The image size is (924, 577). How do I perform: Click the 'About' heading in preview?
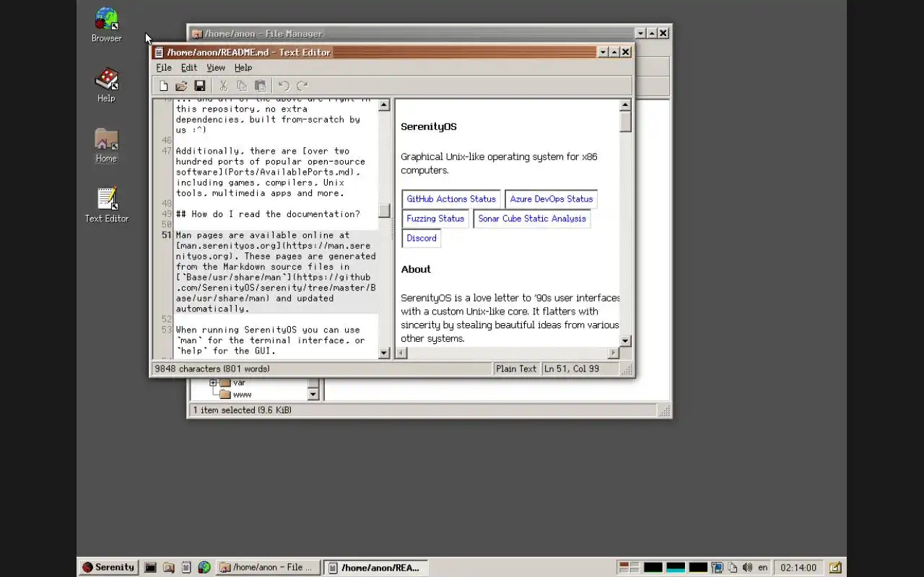click(x=416, y=269)
